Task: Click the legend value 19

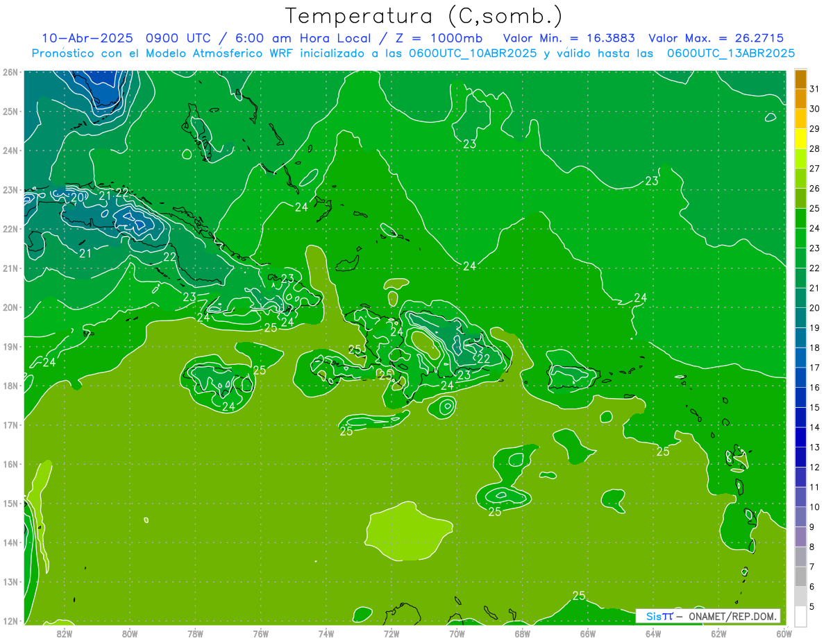Action: pos(815,327)
